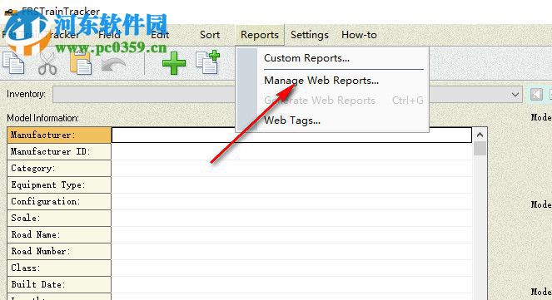The width and height of the screenshot is (552, 300).
Task: Duplicate record with copy-plus icon
Action: pos(207,62)
